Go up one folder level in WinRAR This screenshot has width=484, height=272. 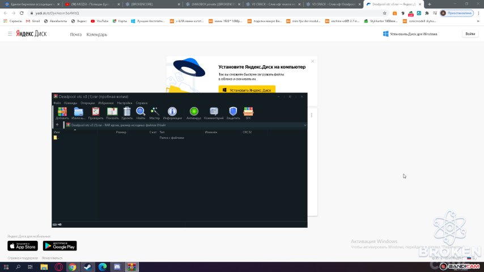[57, 125]
